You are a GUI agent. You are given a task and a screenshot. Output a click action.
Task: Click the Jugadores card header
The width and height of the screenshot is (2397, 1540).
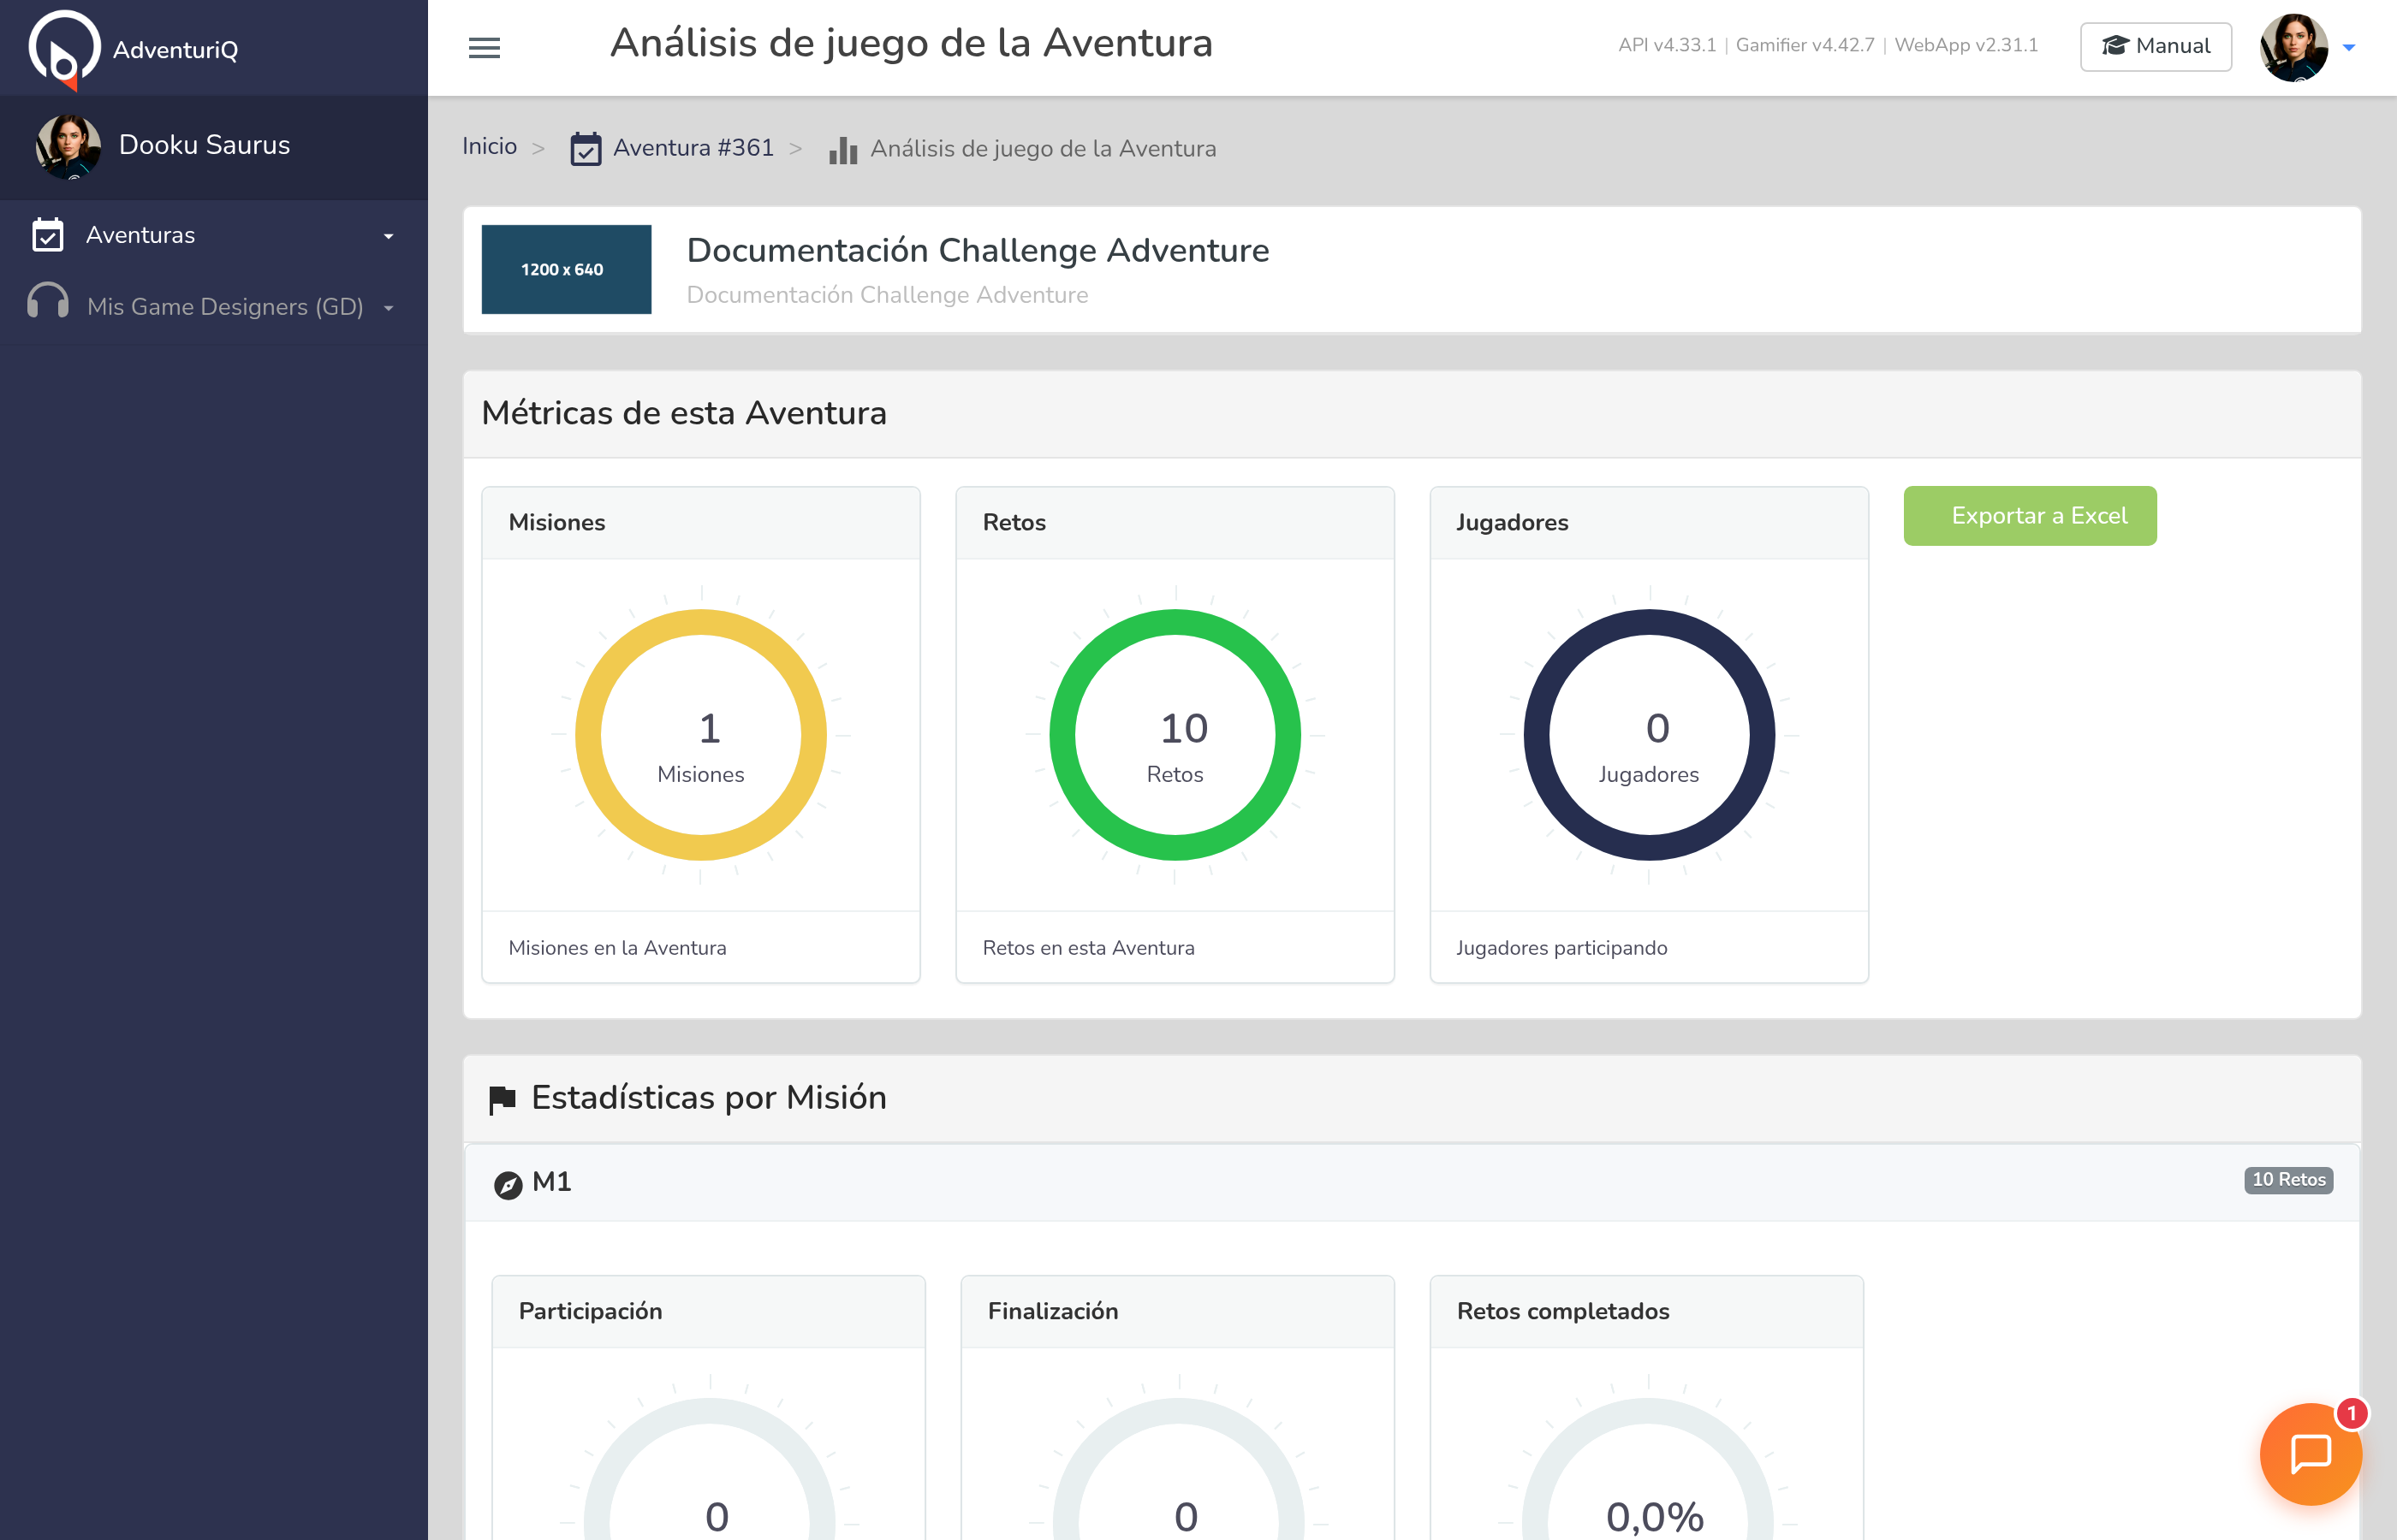tap(1650, 523)
